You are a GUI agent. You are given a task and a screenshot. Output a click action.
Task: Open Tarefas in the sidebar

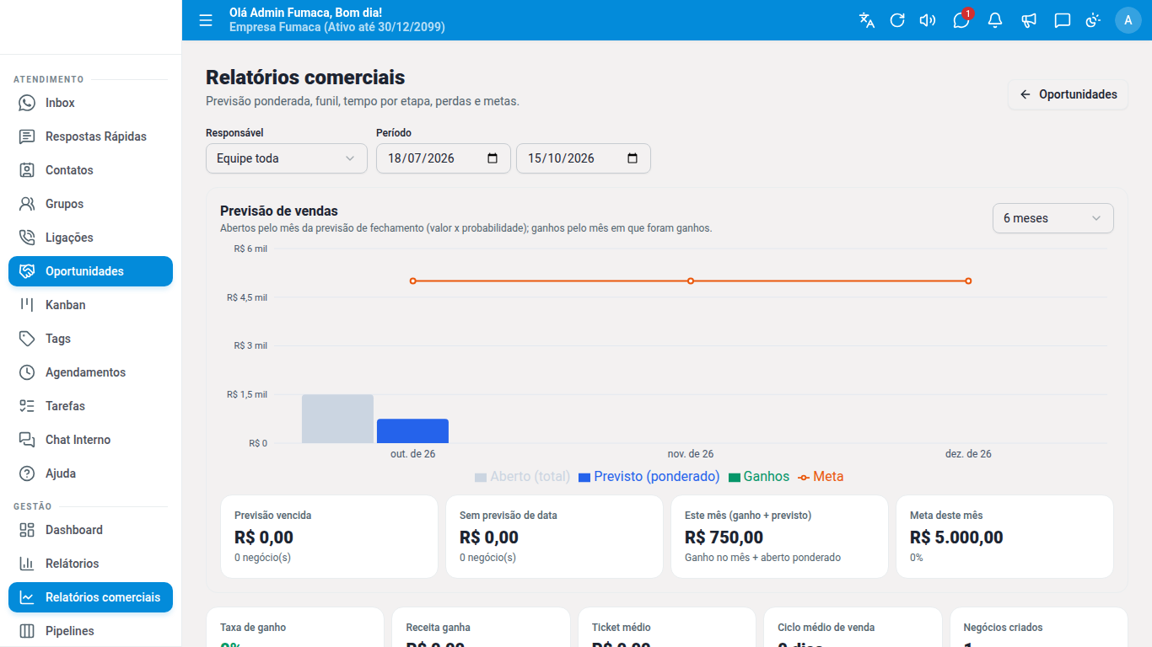coord(91,406)
